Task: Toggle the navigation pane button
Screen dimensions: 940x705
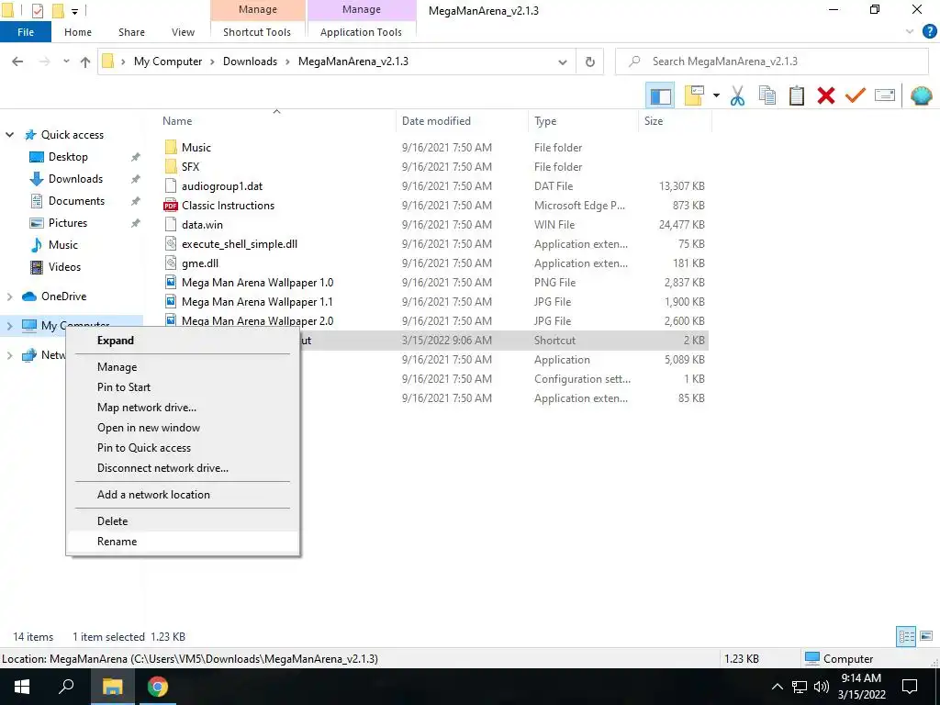Action: [660, 95]
